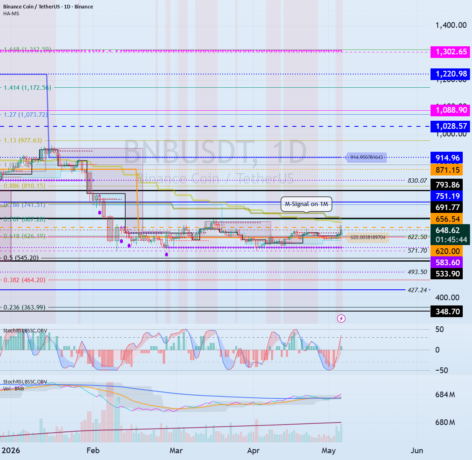Image resolution: width=472 pixels, height=460 pixels.
Task: Select the HA-MS indicator label
Action: [11, 14]
